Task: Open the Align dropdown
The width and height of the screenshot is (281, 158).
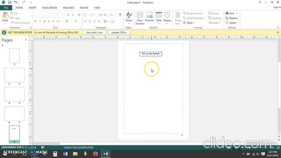Action: click(x=189, y=23)
